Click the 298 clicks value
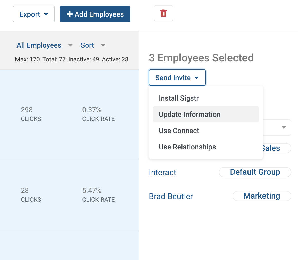298x260 pixels. [x=27, y=110]
